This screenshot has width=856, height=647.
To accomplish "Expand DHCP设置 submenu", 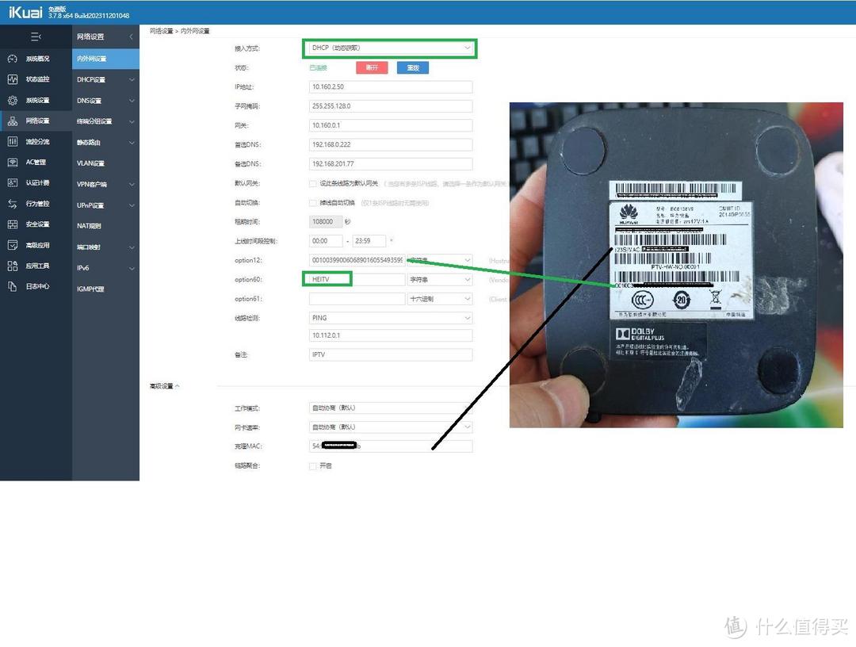I will click(x=132, y=80).
